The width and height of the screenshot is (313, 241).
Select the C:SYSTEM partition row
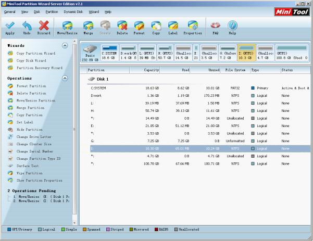coord(200,88)
